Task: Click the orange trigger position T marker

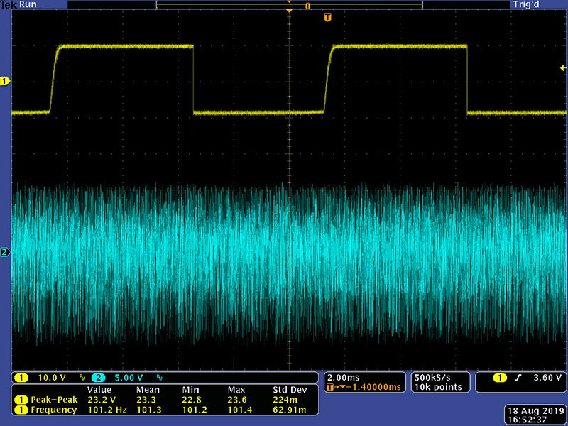Action: pos(327,16)
